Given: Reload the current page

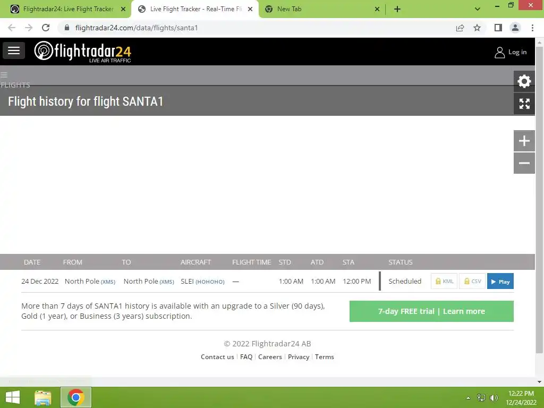Looking at the screenshot, I should point(46,28).
